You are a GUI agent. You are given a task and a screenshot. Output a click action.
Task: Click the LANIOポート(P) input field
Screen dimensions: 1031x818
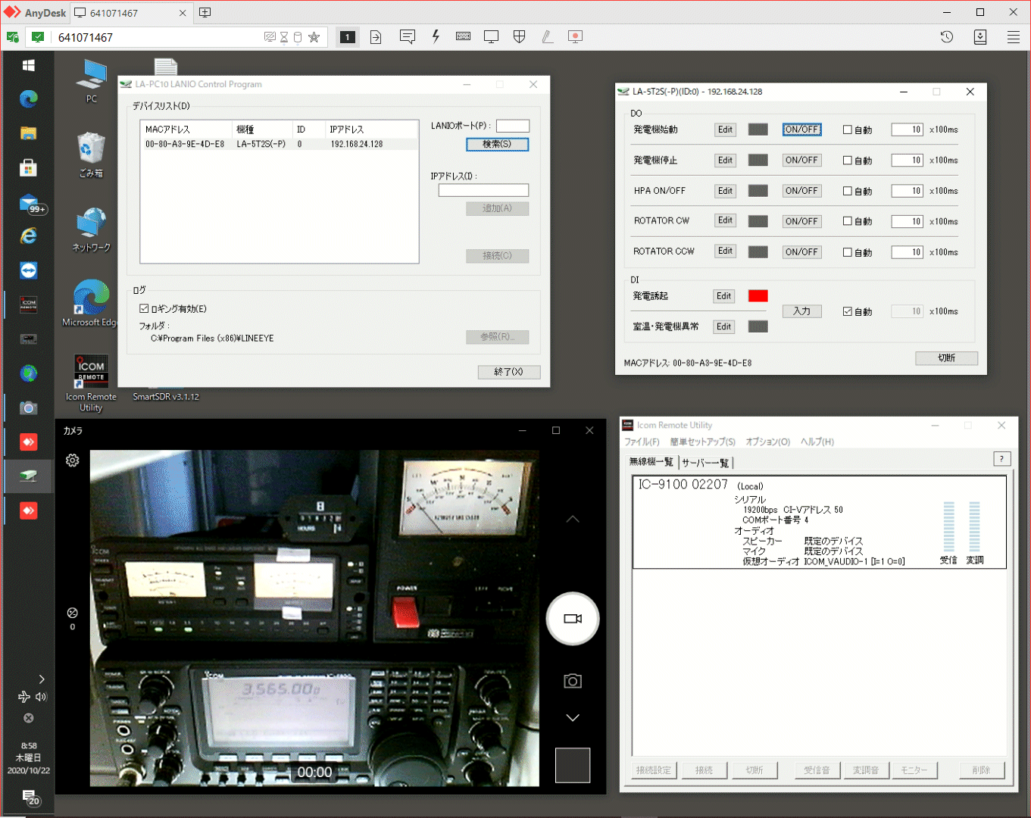pos(513,126)
